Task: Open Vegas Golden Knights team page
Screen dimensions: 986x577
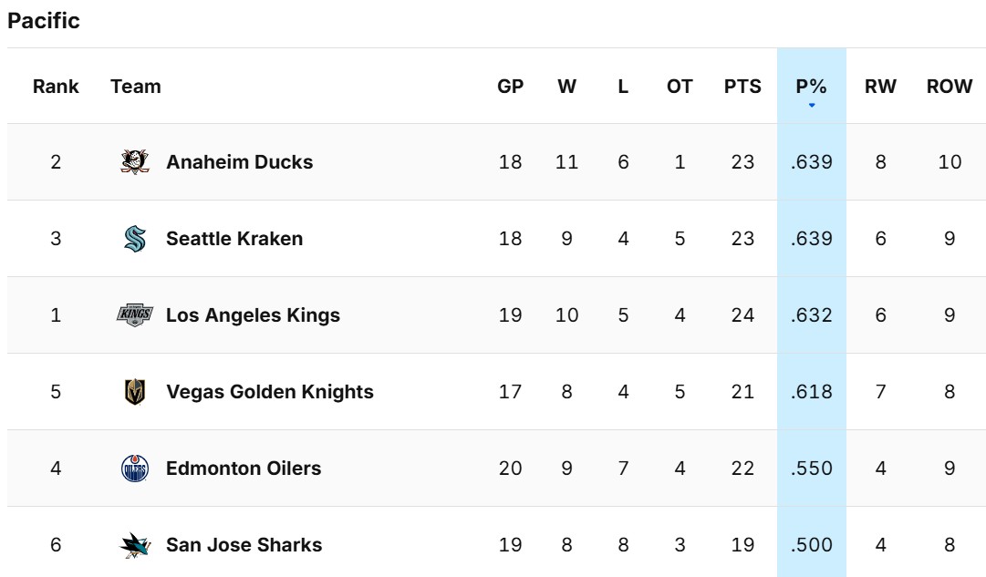Action: click(x=269, y=392)
